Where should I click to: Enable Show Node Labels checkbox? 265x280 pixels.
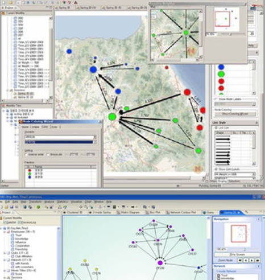(216, 99)
